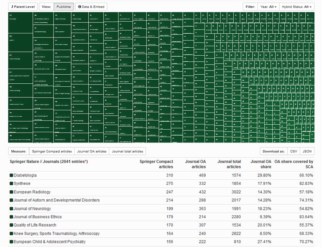Click Quality of Life Research's value 170
The image size is (322, 247).
tap(170, 225)
